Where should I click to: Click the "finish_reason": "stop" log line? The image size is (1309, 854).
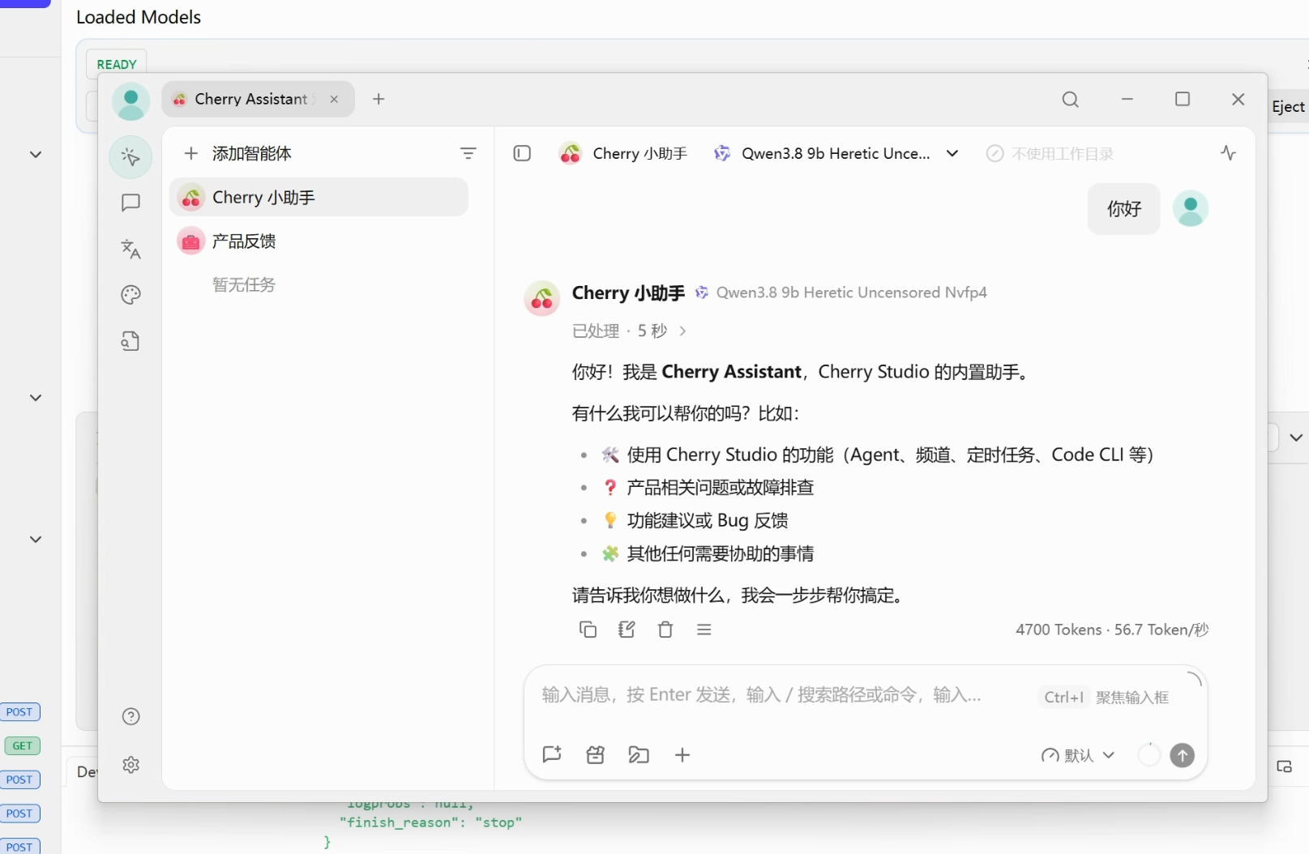[430, 822]
